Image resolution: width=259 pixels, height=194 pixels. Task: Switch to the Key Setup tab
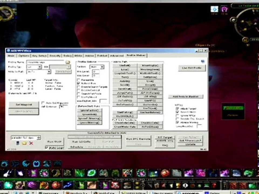pos(39,56)
